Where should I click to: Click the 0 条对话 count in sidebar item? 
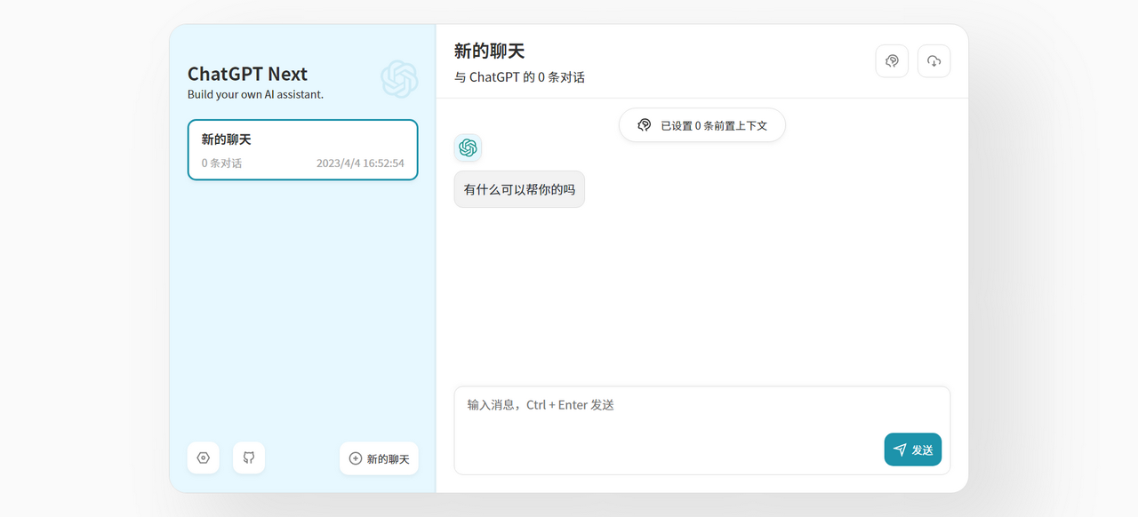pyautogui.click(x=221, y=163)
